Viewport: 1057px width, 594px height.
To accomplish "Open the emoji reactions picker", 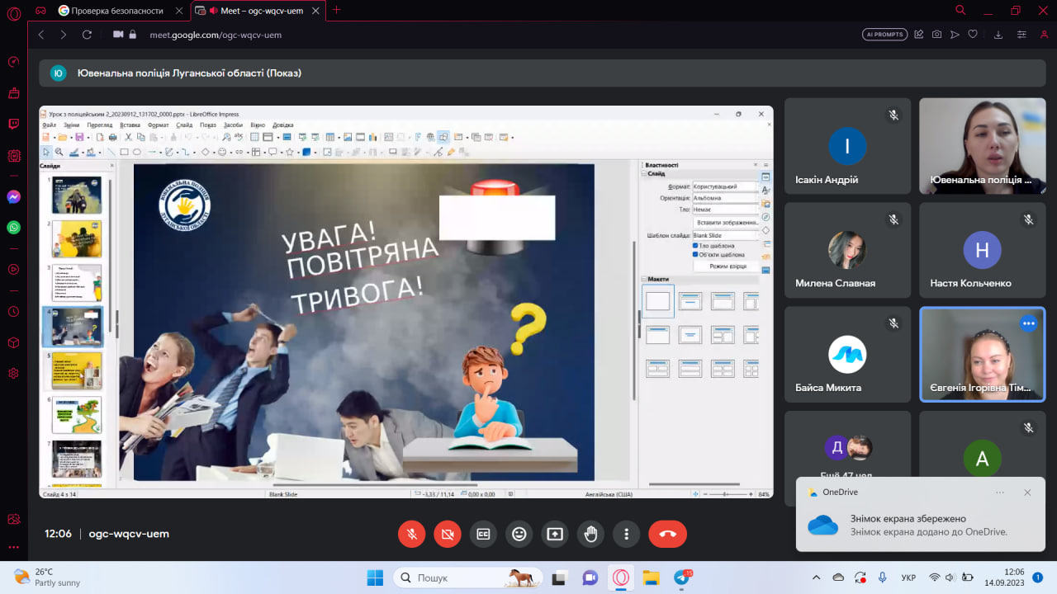I will [519, 534].
